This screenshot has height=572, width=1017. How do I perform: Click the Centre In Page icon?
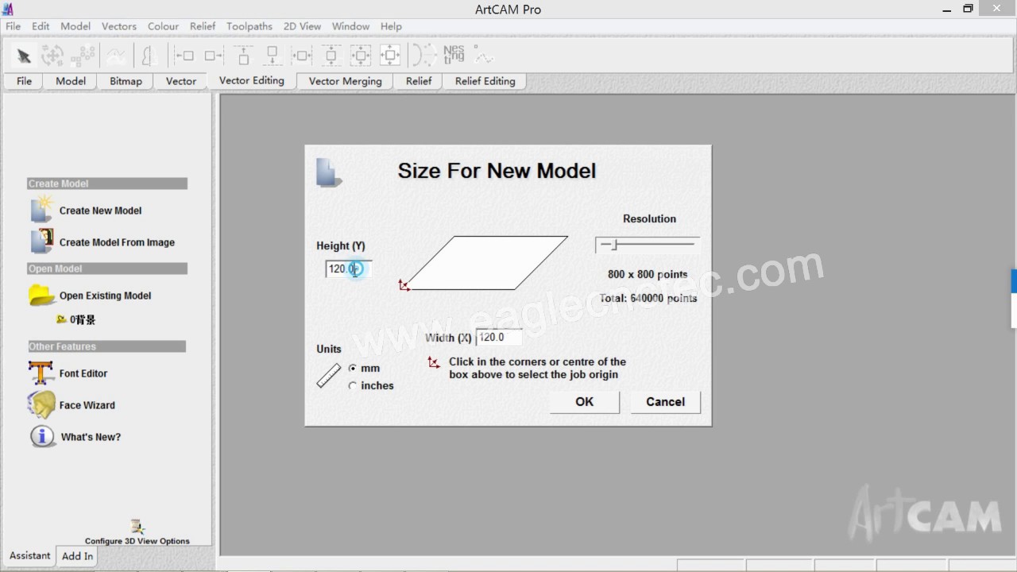point(390,56)
